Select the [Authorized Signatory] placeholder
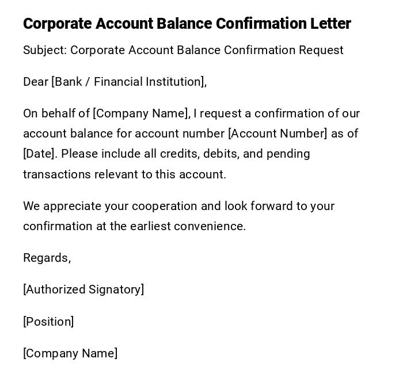 (x=83, y=289)
